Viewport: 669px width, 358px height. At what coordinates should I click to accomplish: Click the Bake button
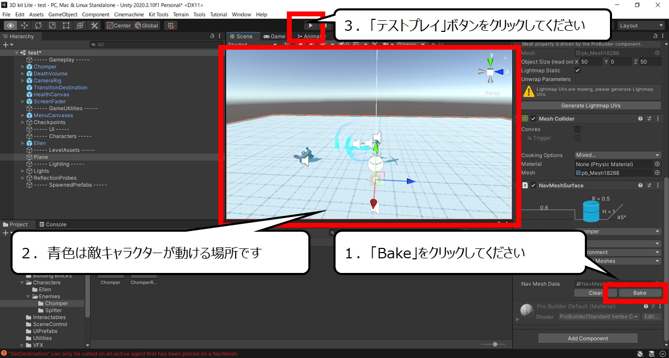tap(640, 293)
